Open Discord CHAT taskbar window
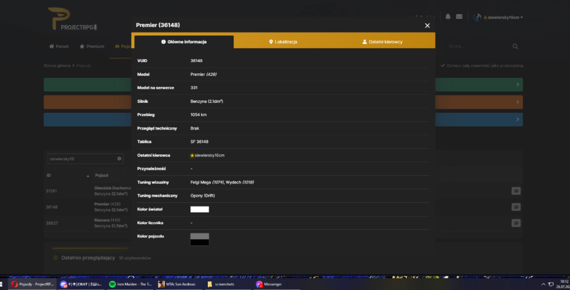Viewport: 570px width, 290px height. pyautogui.click(x=81, y=284)
